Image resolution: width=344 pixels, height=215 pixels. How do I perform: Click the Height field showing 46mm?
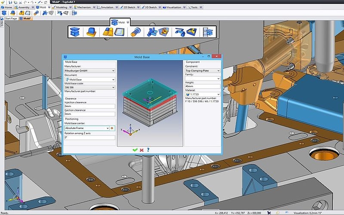tap(203, 86)
